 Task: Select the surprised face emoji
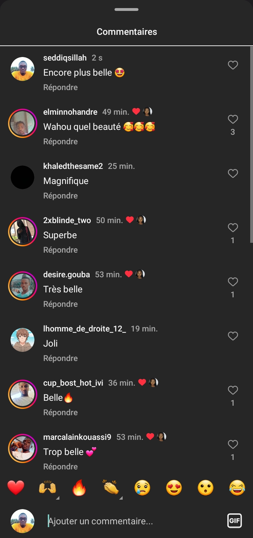206,488
